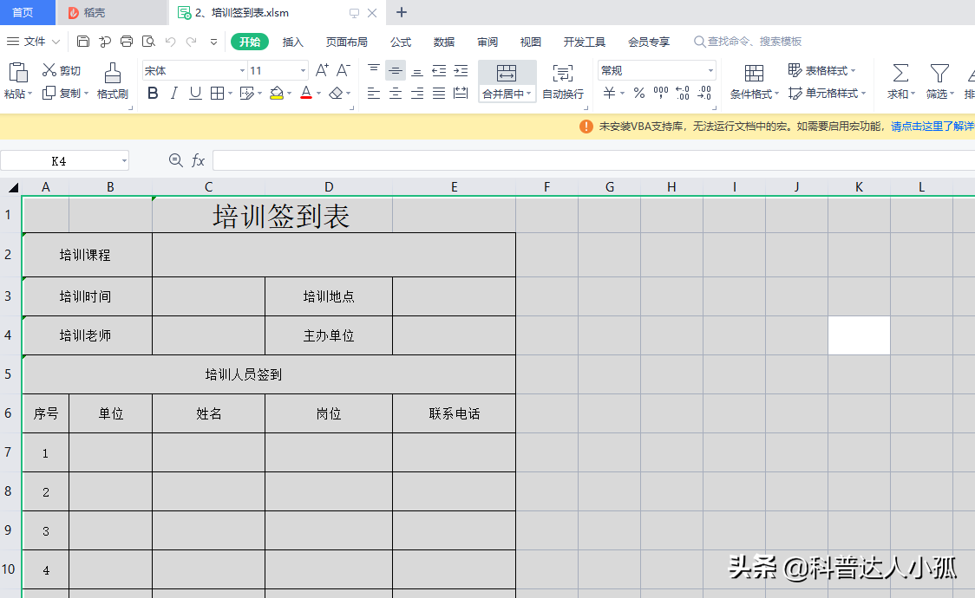Screen dimensions: 975x598
Task: Toggle align text left
Action: [x=374, y=93]
